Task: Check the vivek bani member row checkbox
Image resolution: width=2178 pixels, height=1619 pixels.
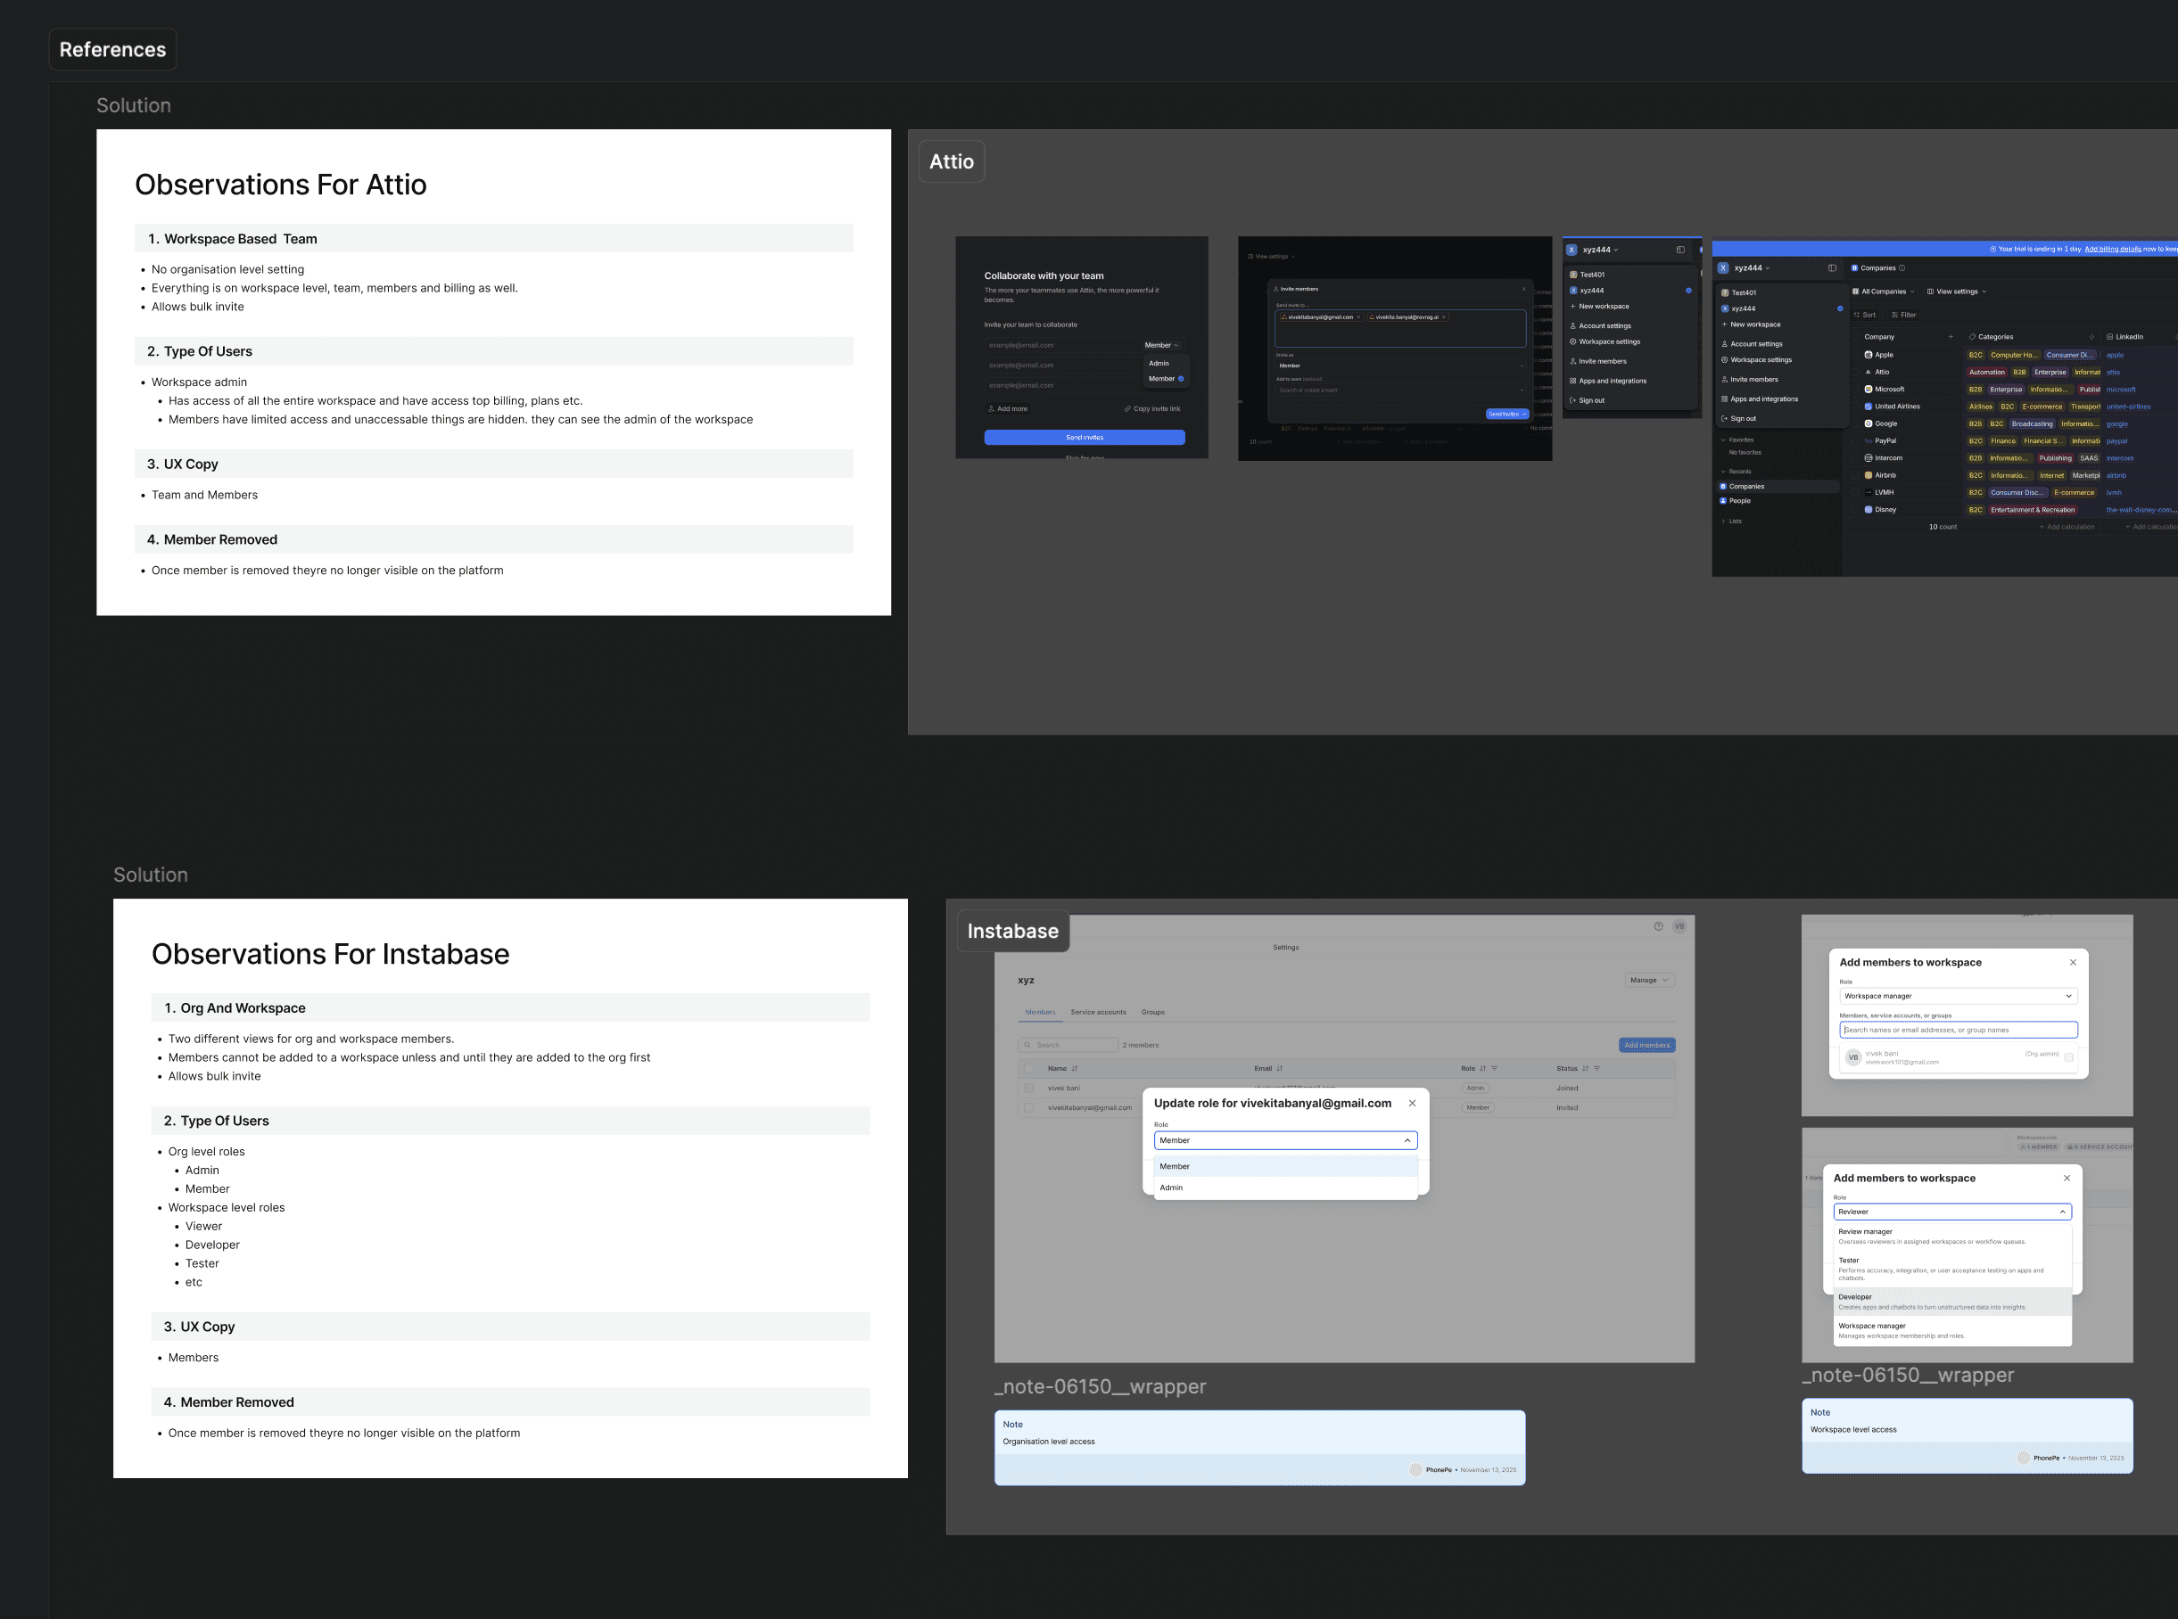Action: (x=1028, y=1088)
